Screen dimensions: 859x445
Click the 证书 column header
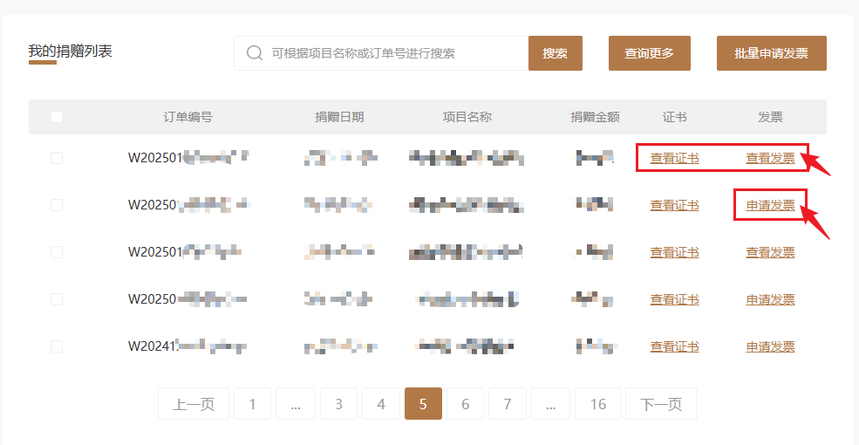tap(674, 117)
